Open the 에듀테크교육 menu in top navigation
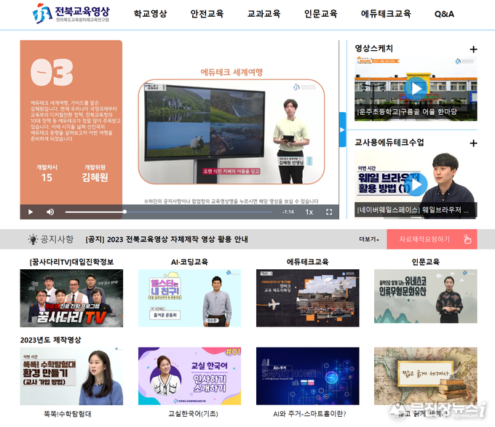Screen dimensions: 495x427 pyautogui.click(x=386, y=14)
